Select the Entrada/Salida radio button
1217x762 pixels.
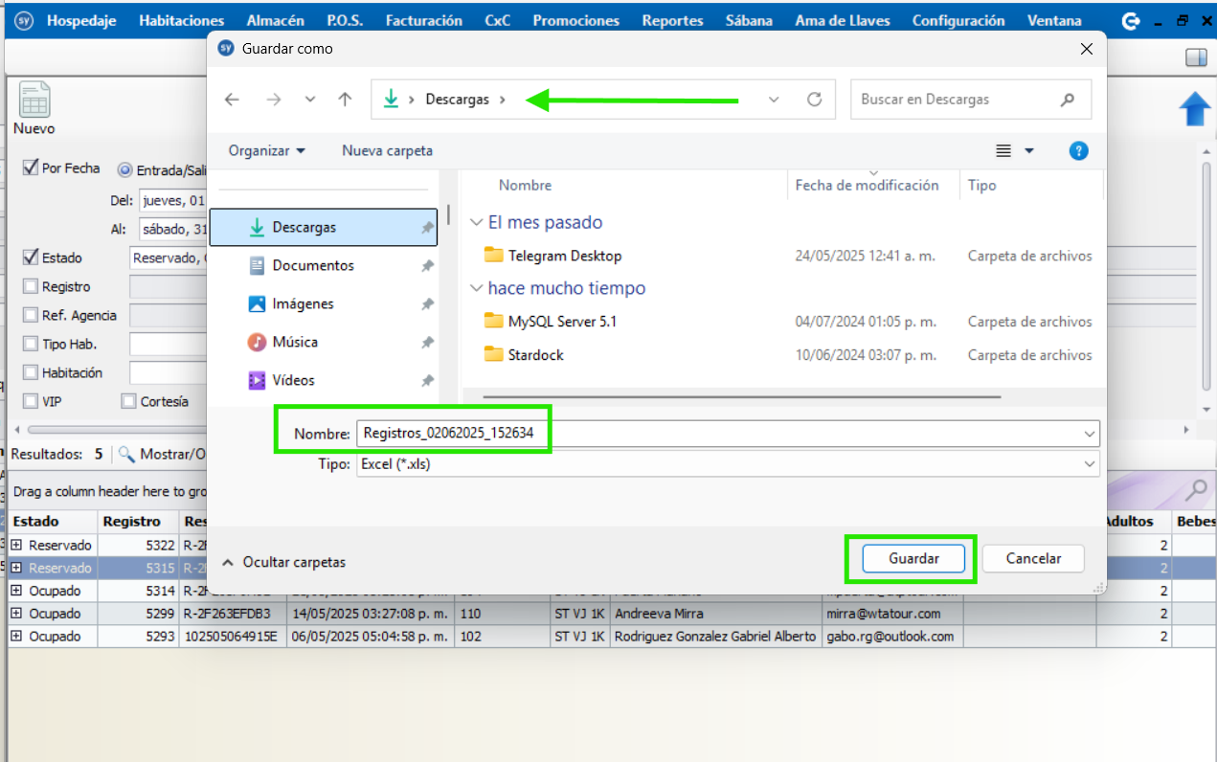click(x=124, y=170)
